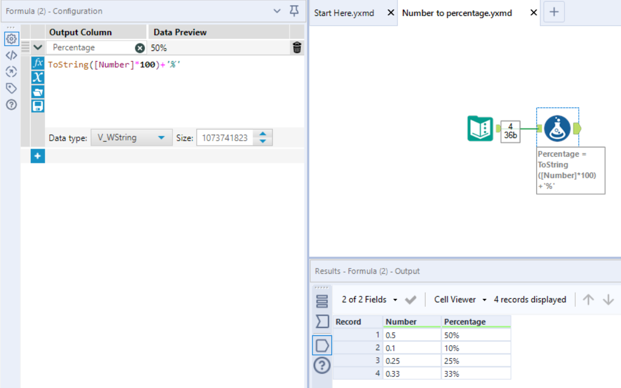This screenshot has height=388, width=621.
Task: Open the Data type dropdown showing V_WString
Action: (x=131, y=137)
